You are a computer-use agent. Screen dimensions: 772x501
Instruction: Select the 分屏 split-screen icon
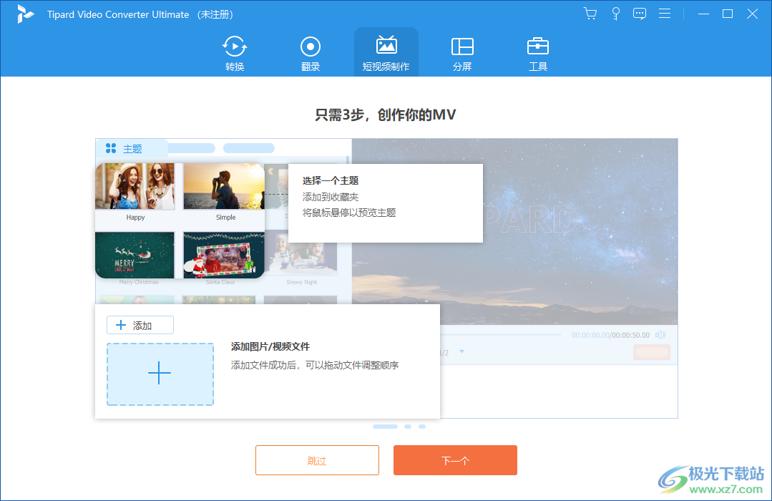pyautogui.click(x=461, y=45)
